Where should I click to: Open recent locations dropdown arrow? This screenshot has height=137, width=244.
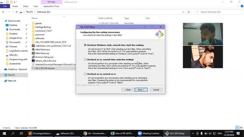click(x=13, y=12)
